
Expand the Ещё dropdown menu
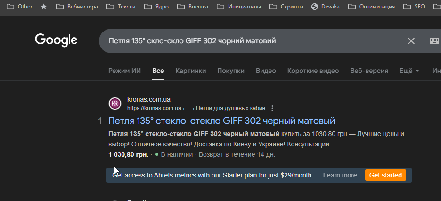click(409, 71)
